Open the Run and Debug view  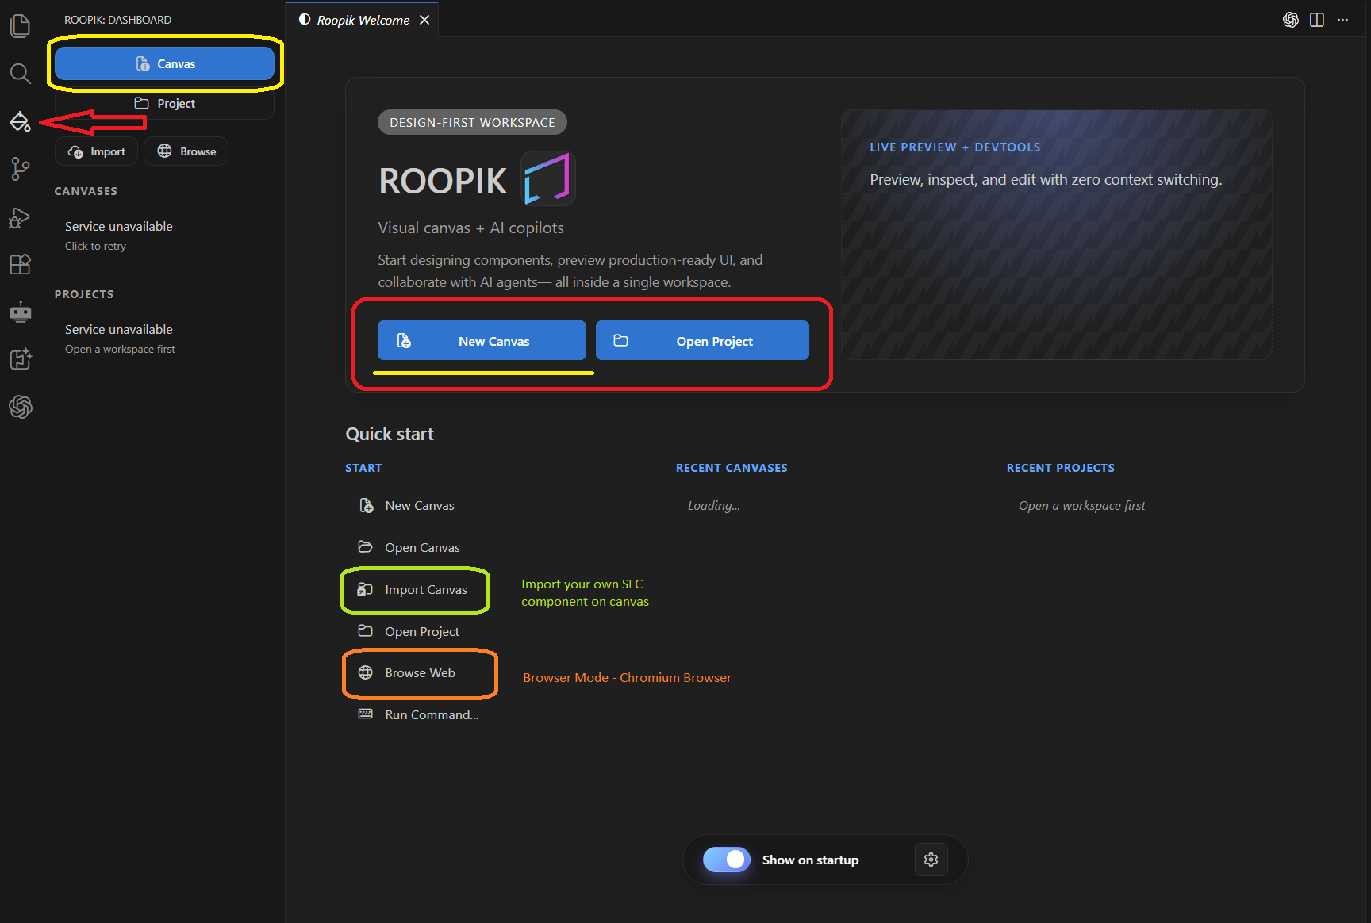tap(20, 217)
